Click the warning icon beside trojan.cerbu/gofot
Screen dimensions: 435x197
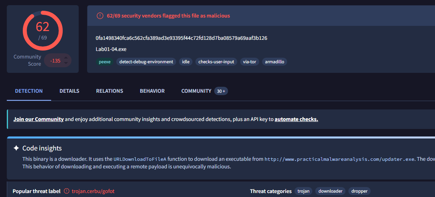point(67,191)
